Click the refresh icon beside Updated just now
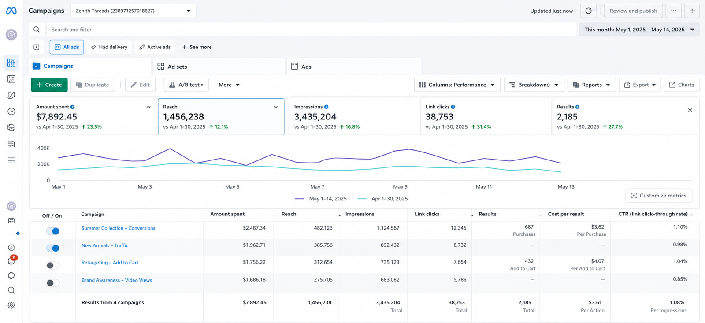 click(588, 11)
